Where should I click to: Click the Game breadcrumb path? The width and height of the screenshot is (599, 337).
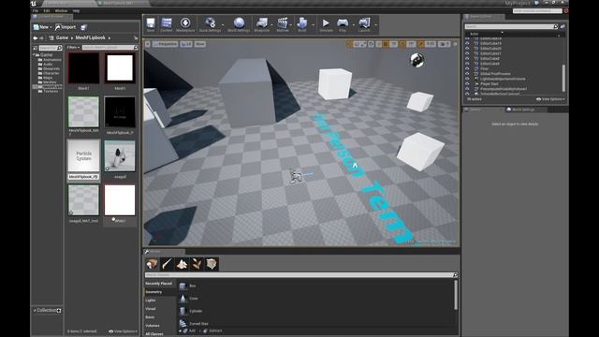tap(62, 37)
